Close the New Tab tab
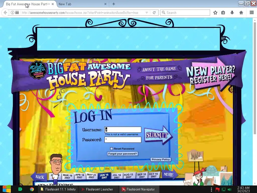The height and width of the screenshot is (193, 257). click(105, 4)
